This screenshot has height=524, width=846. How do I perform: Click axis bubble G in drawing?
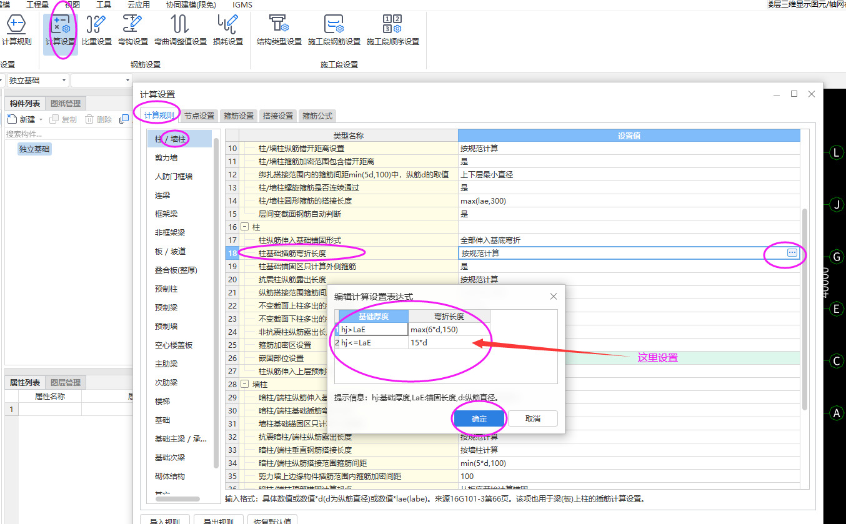click(837, 257)
